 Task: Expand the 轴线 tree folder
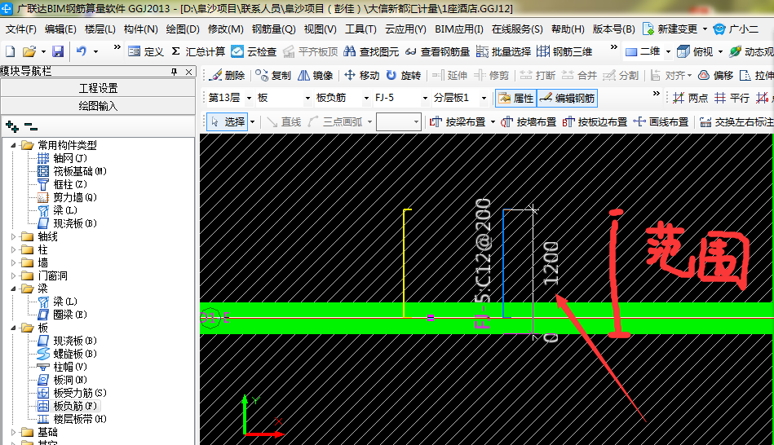pyautogui.click(x=13, y=237)
